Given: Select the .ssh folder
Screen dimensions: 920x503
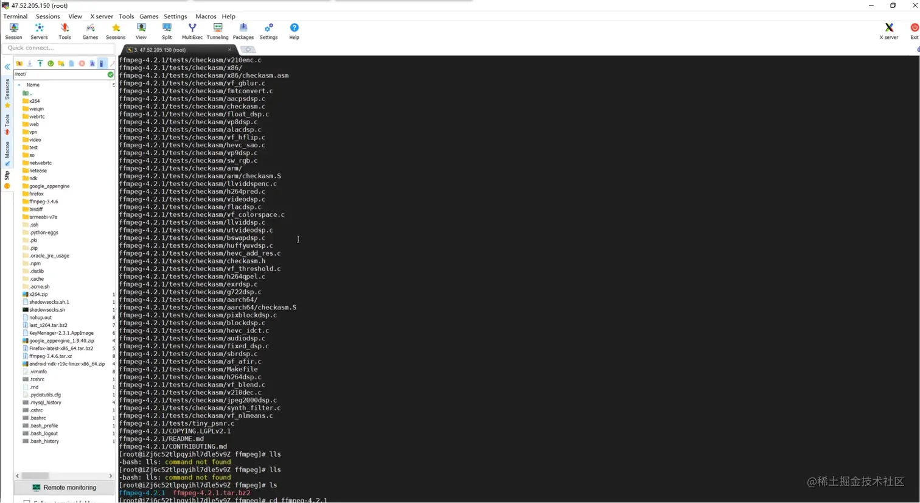Looking at the screenshot, I should point(30,225).
